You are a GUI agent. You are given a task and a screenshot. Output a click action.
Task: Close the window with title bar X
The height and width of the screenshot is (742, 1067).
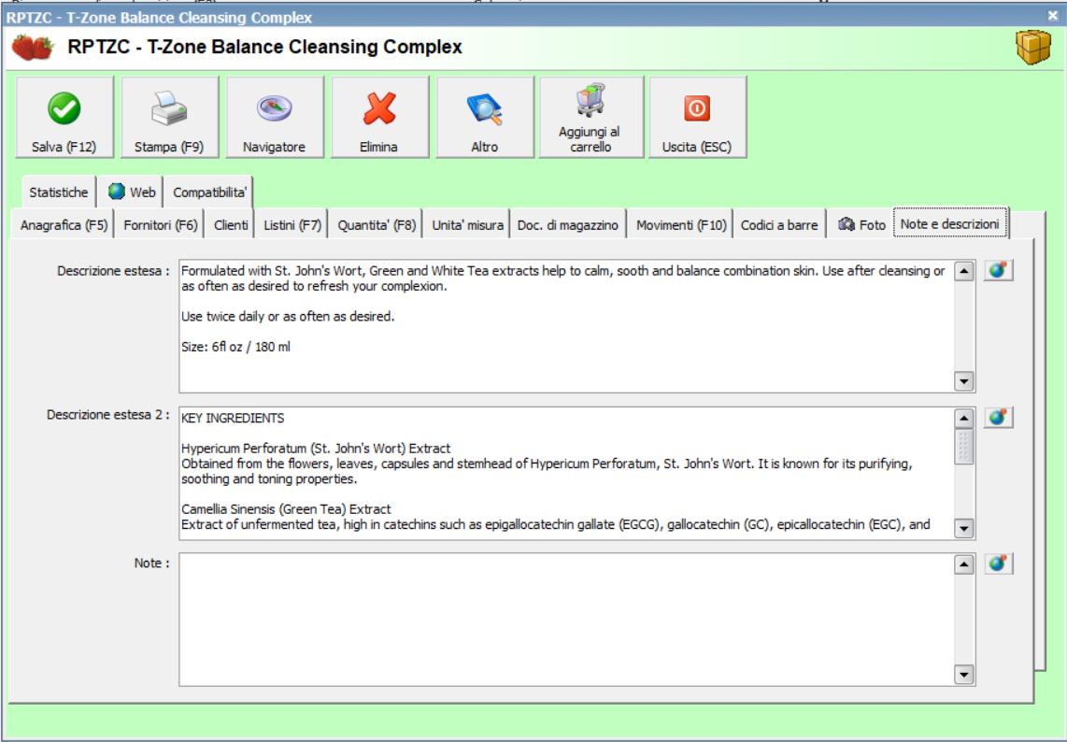[x=1052, y=16]
